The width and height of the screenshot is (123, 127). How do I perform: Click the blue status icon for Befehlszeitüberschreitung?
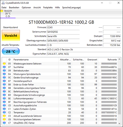[x=4, y=91]
